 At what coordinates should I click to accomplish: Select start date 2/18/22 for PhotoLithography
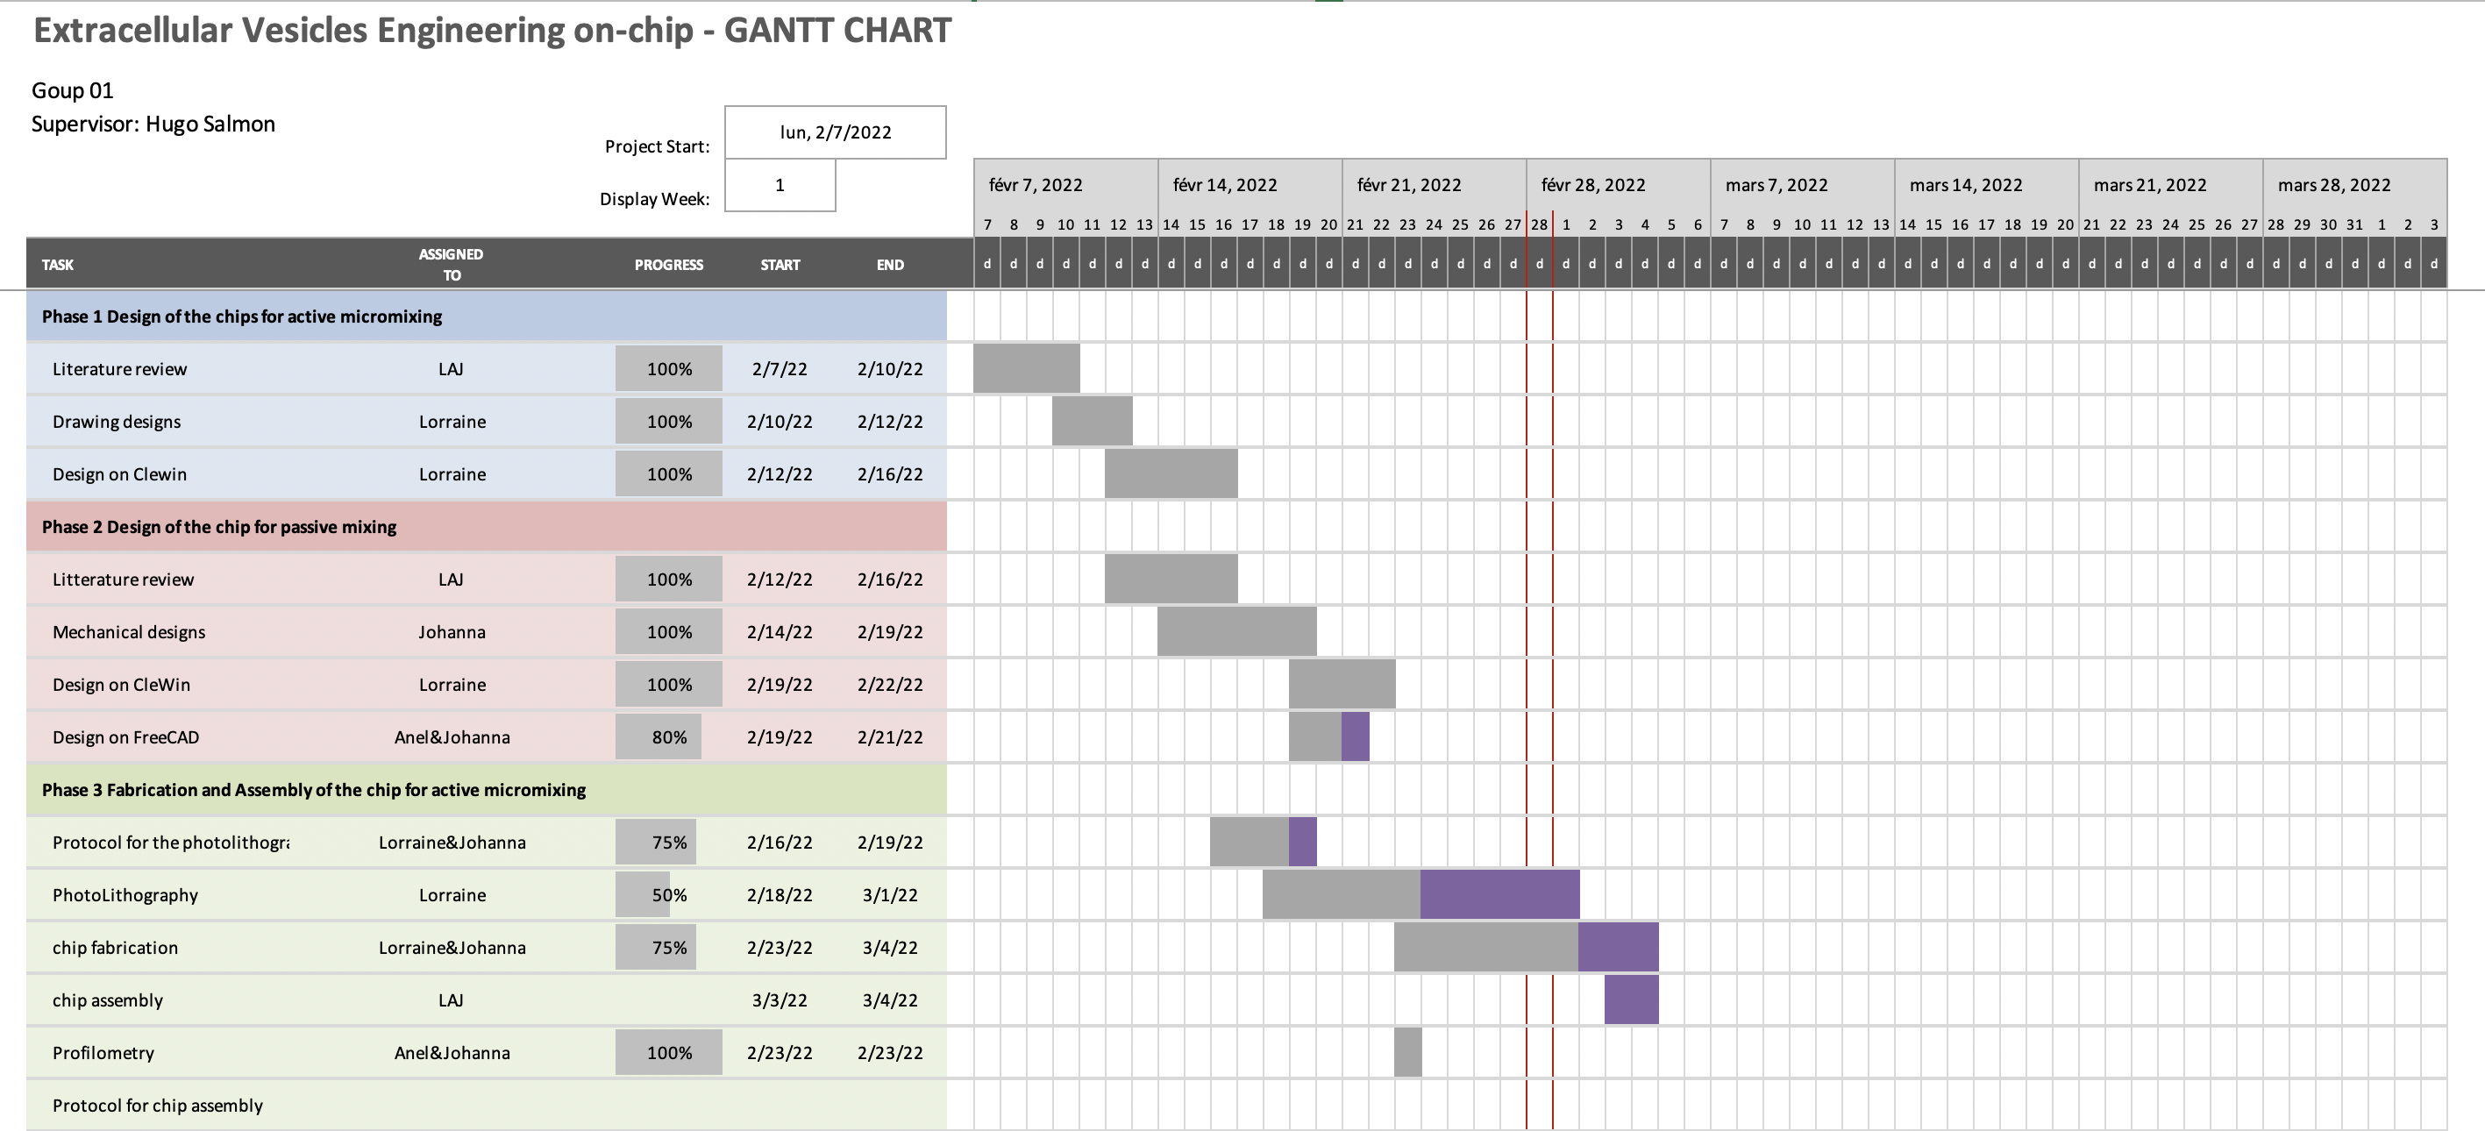tap(780, 895)
